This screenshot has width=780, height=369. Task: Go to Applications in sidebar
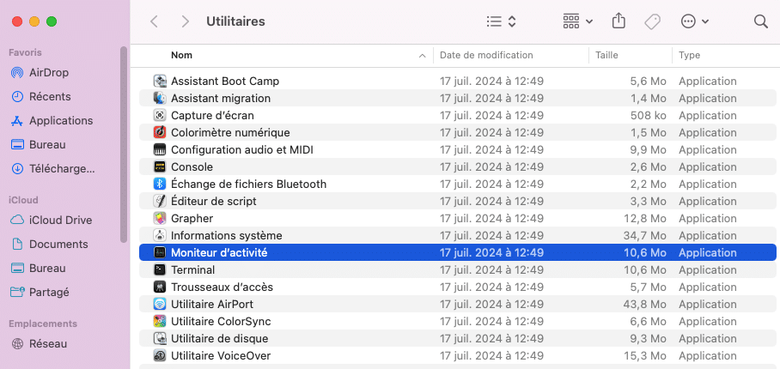60,120
